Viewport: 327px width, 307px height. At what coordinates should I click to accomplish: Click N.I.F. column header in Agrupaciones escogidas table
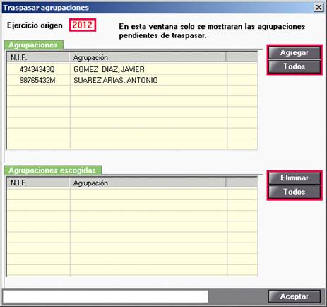pos(37,183)
